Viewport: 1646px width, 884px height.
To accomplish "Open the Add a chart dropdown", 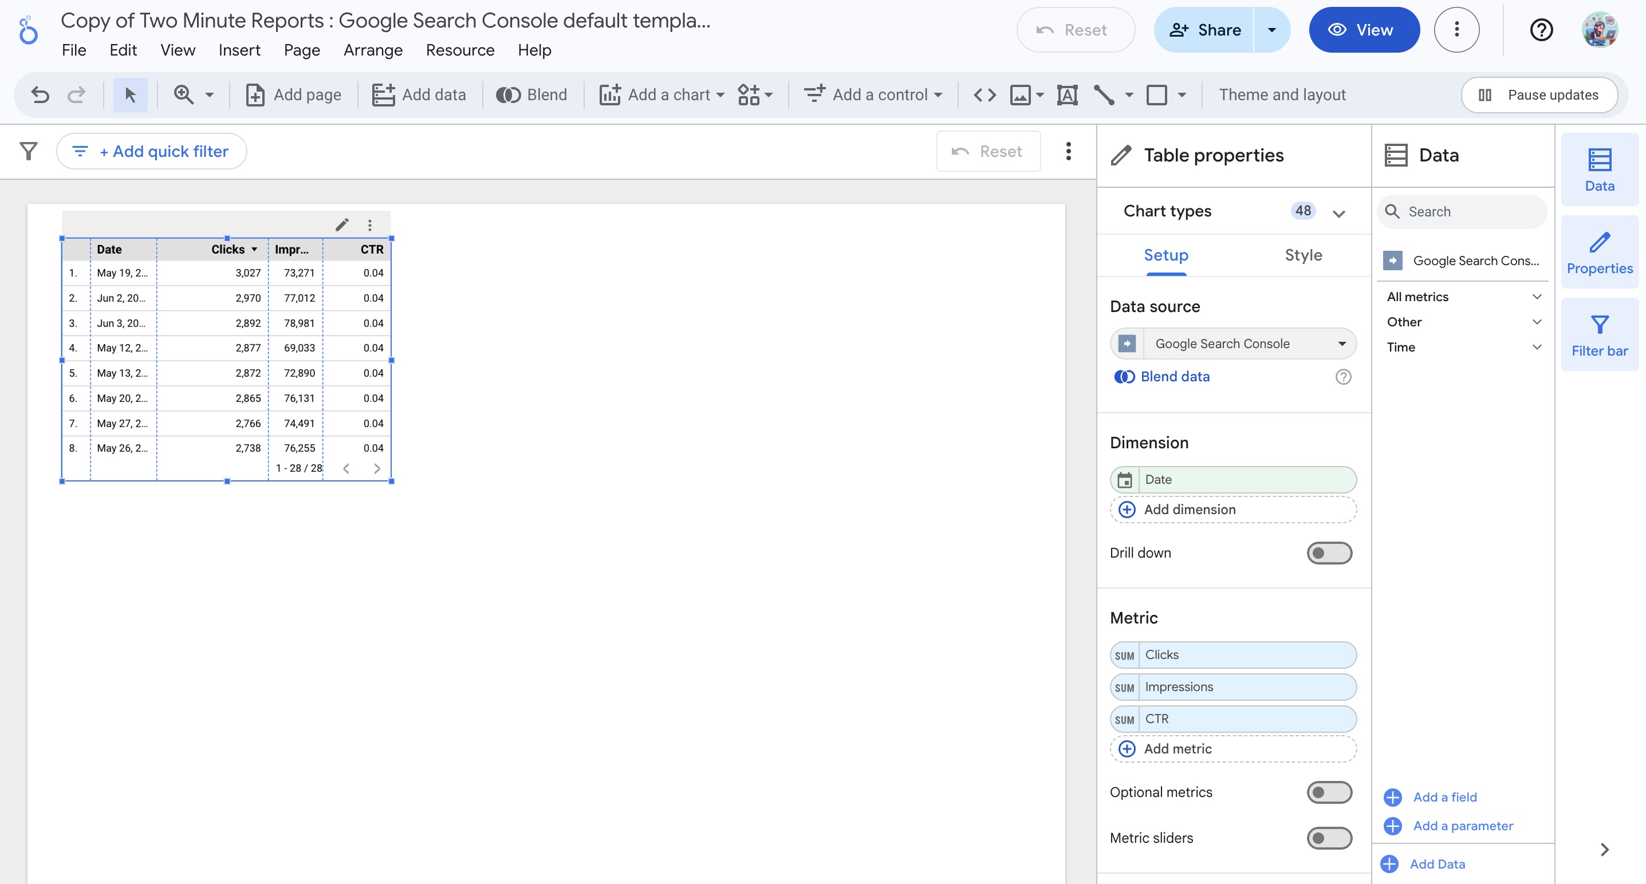I will 661,95.
